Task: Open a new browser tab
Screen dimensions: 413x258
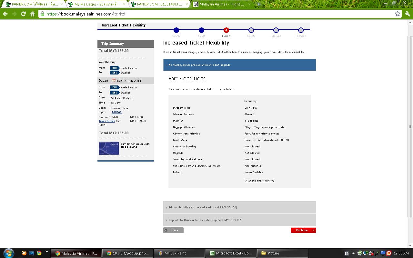Action: pyautogui.click(x=259, y=4)
